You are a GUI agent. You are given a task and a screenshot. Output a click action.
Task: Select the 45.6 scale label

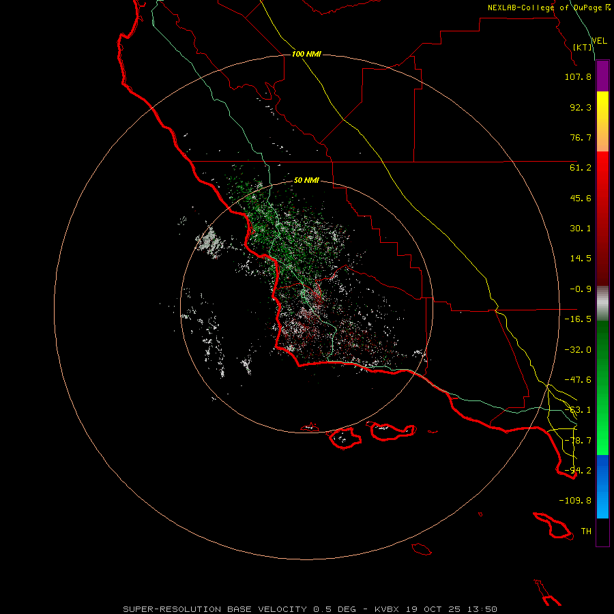(581, 198)
